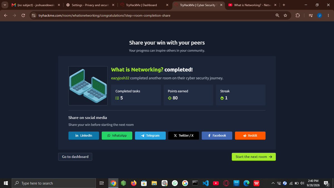Post the win to Twitter / X
The height and width of the screenshot is (188, 334).
[x=183, y=136]
